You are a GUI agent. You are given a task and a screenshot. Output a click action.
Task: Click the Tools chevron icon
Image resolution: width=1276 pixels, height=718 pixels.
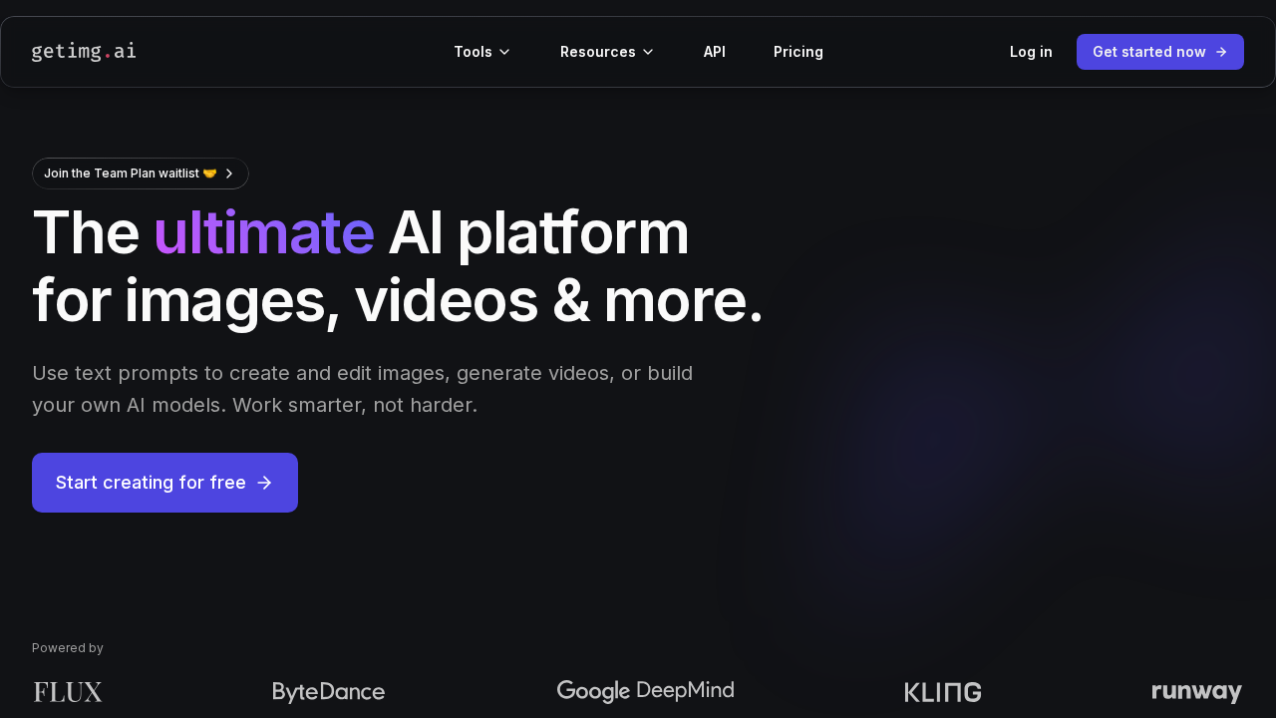click(x=505, y=52)
